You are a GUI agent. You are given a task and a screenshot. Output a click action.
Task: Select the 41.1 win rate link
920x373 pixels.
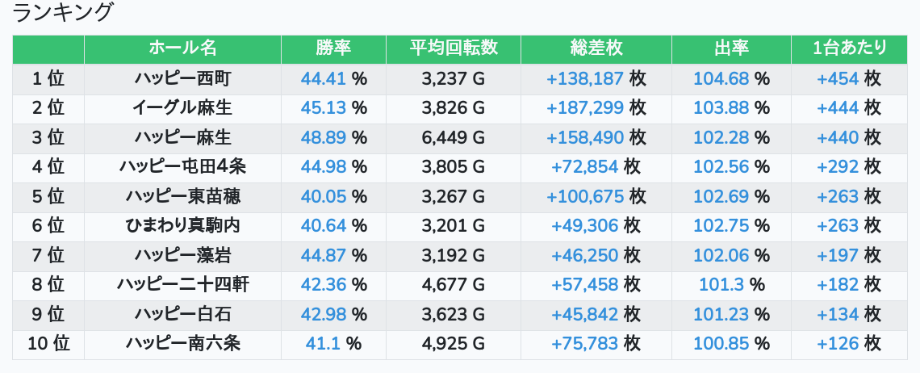click(323, 344)
